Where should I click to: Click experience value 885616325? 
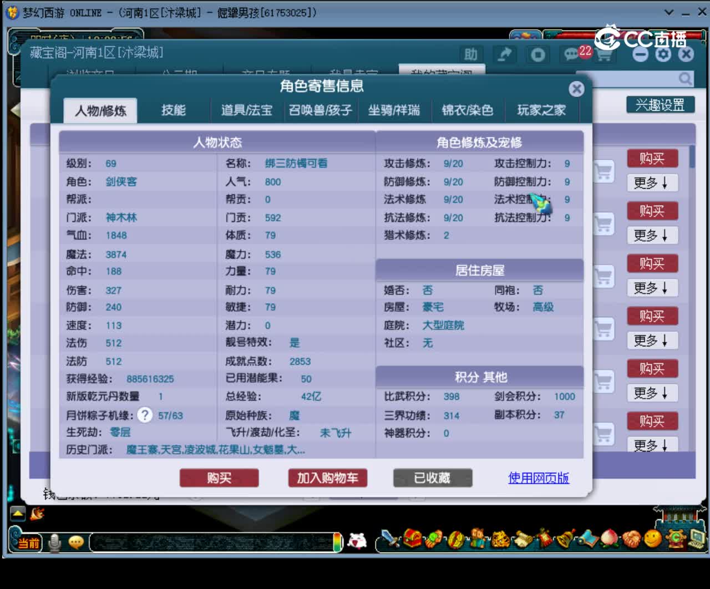(150, 379)
